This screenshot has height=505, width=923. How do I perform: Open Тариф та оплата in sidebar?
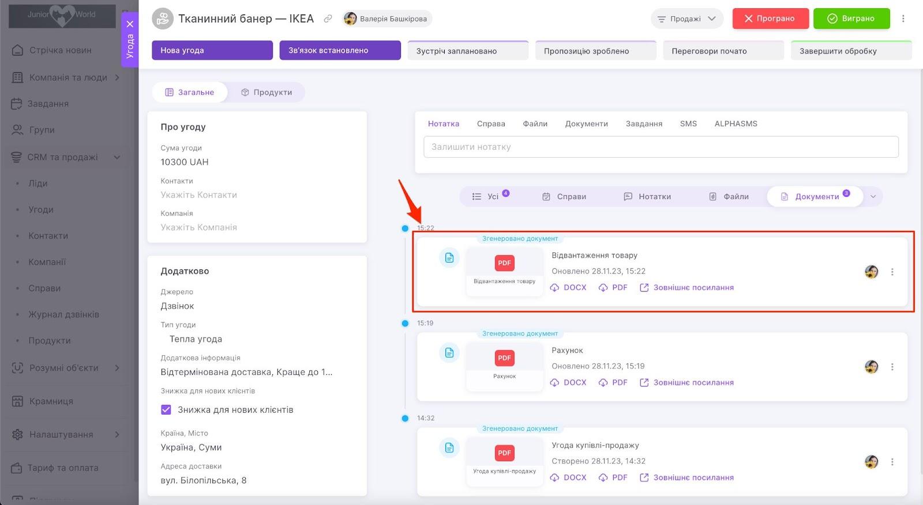63,468
